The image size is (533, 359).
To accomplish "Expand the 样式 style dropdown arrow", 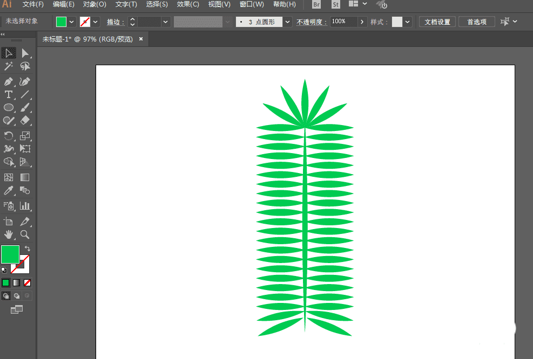I will click(407, 22).
